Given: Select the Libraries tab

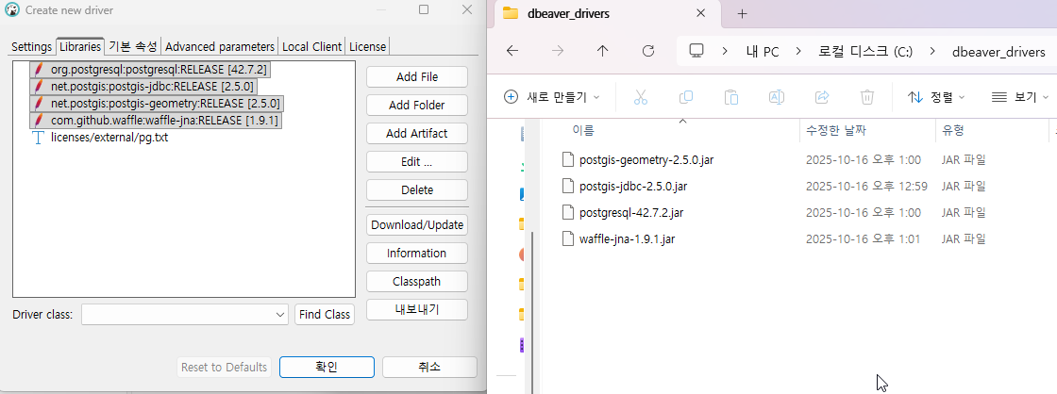Looking at the screenshot, I should [80, 46].
